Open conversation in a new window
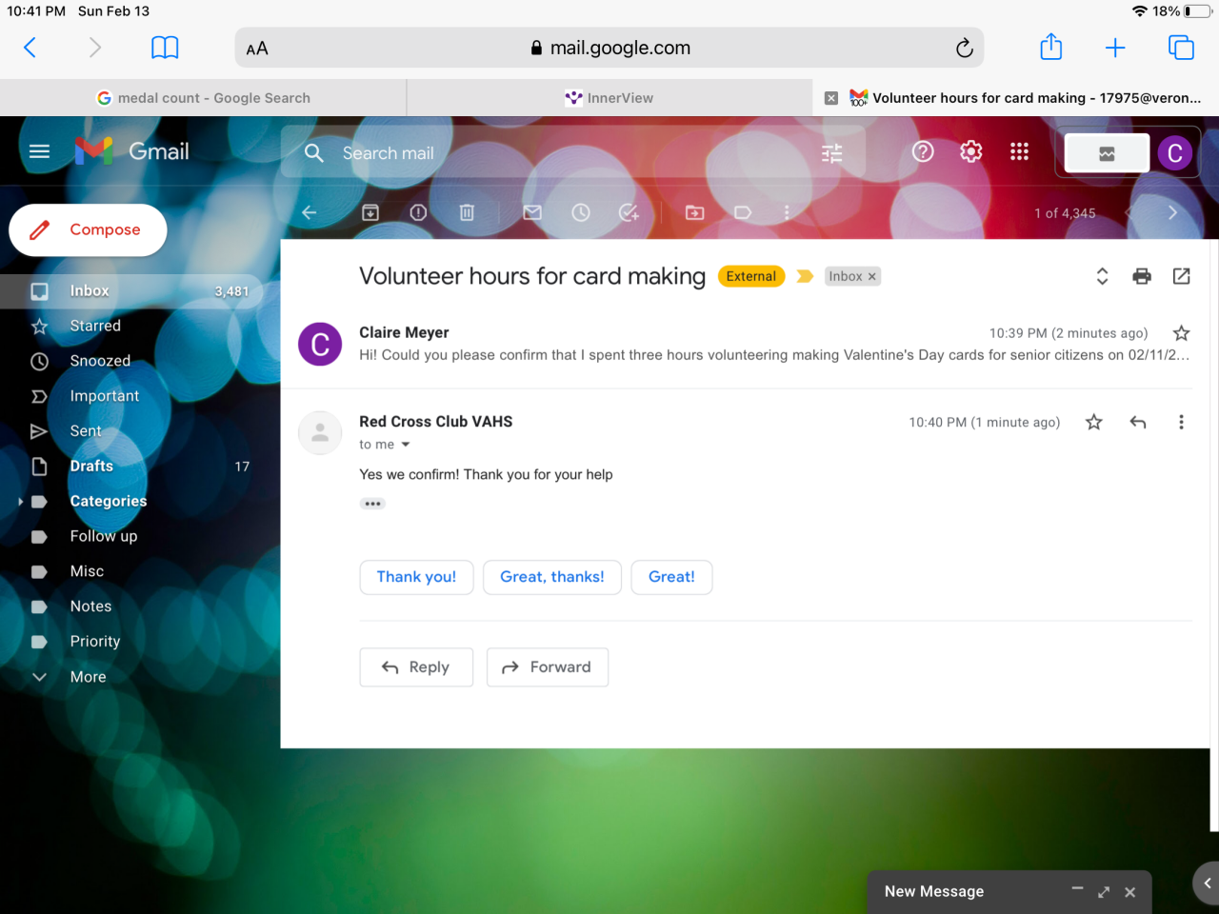 coord(1182,276)
